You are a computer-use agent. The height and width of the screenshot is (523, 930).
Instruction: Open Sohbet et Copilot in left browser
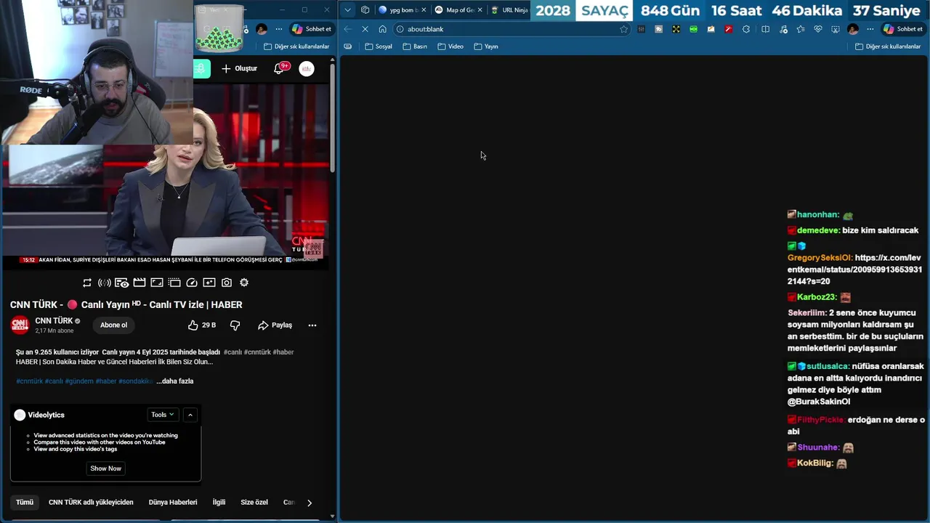pos(311,29)
